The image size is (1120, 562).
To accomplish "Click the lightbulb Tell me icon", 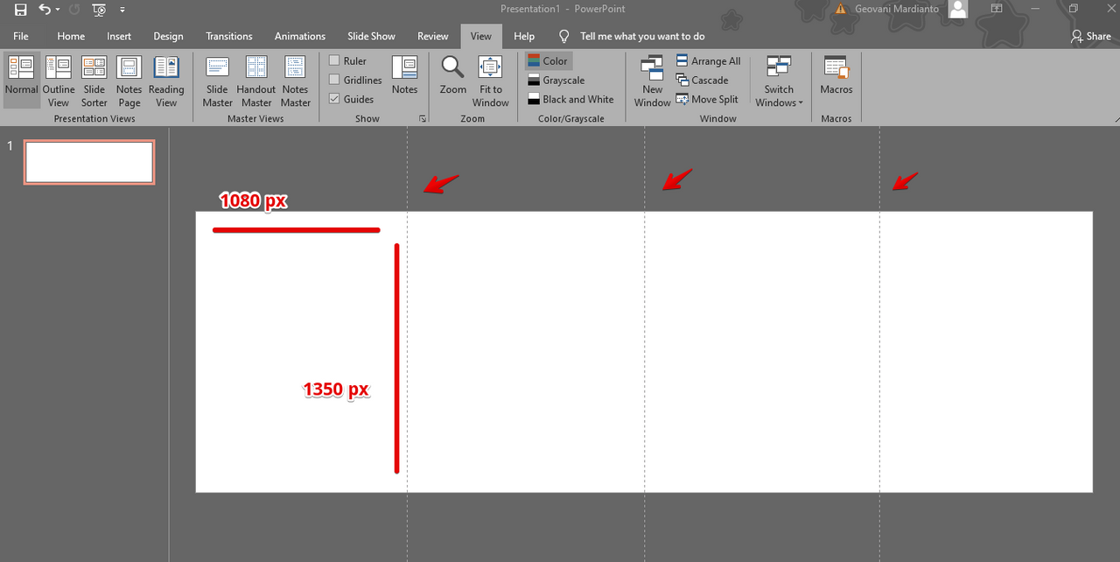I will tap(564, 36).
